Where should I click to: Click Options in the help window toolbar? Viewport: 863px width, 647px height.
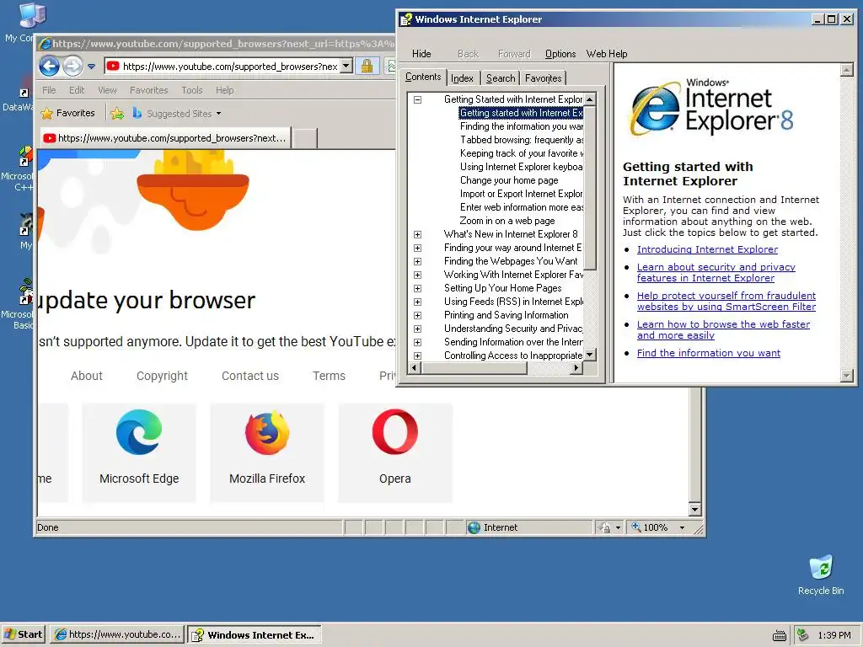point(560,54)
